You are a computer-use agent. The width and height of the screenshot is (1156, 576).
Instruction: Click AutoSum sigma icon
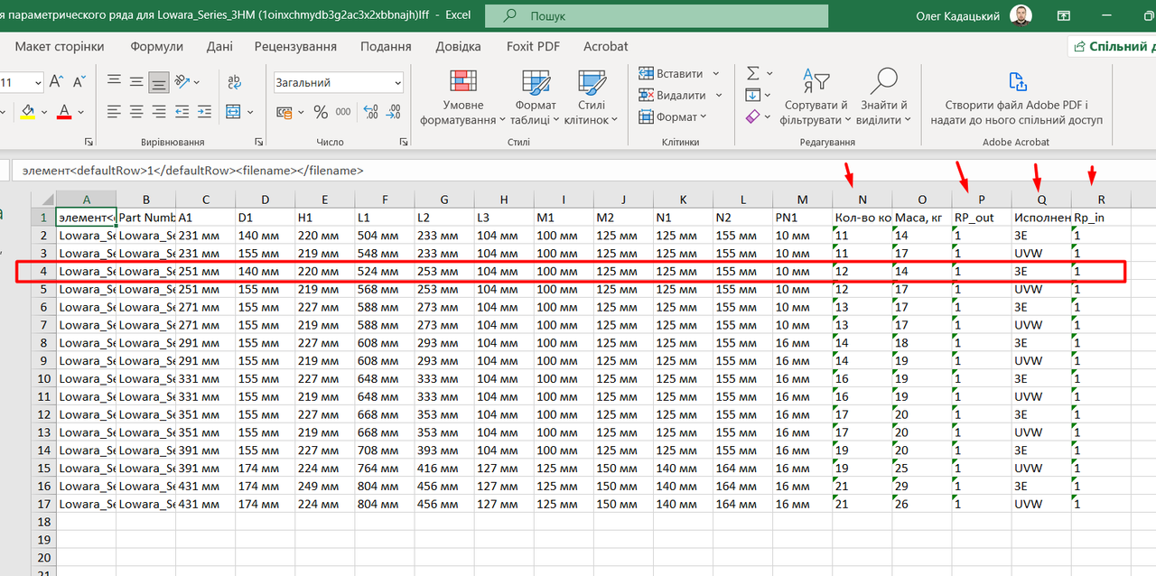[x=752, y=73]
